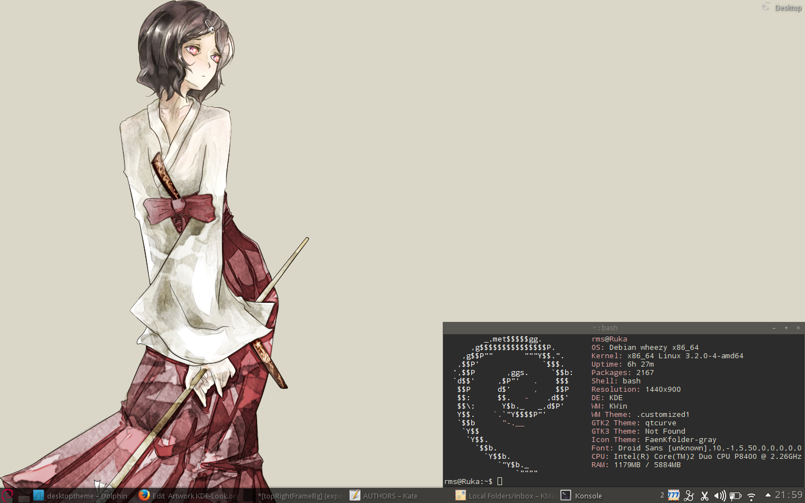Click the 'Shell: bash' line
805x503 pixels.
pyautogui.click(x=616, y=381)
